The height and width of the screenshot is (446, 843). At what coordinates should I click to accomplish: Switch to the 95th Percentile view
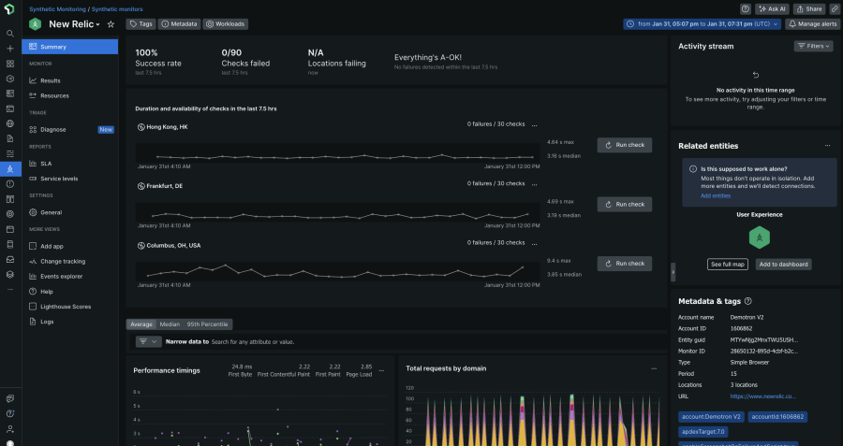click(207, 324)
